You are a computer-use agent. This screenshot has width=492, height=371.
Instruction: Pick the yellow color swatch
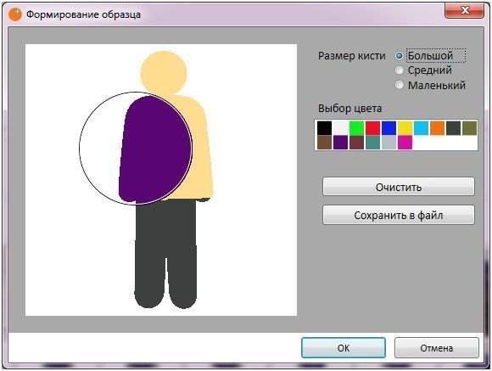[405, 128]
